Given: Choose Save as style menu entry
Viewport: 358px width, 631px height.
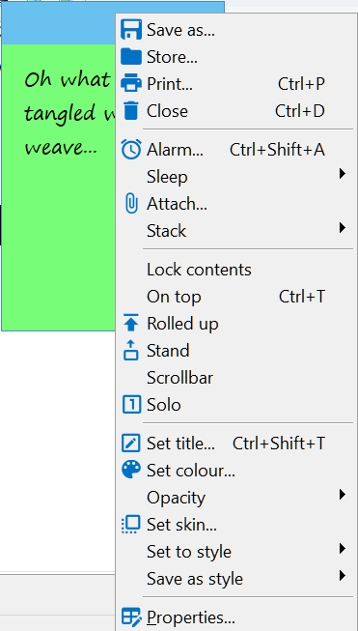Looking at the screenshot, I should [236, 579].
